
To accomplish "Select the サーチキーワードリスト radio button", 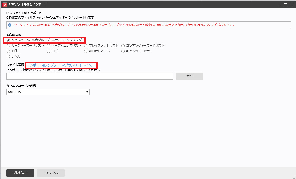I will (8, 46).
